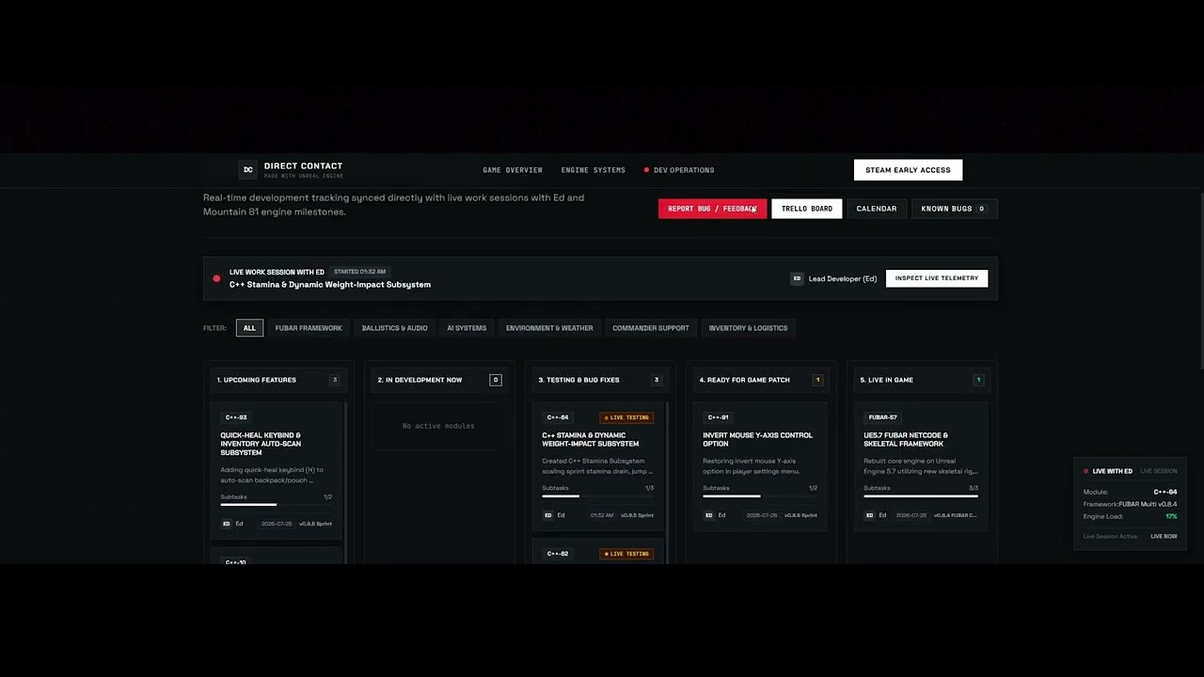Click the Report Bug / Feedback button
1204x677 pixels.
coord(712,209)
